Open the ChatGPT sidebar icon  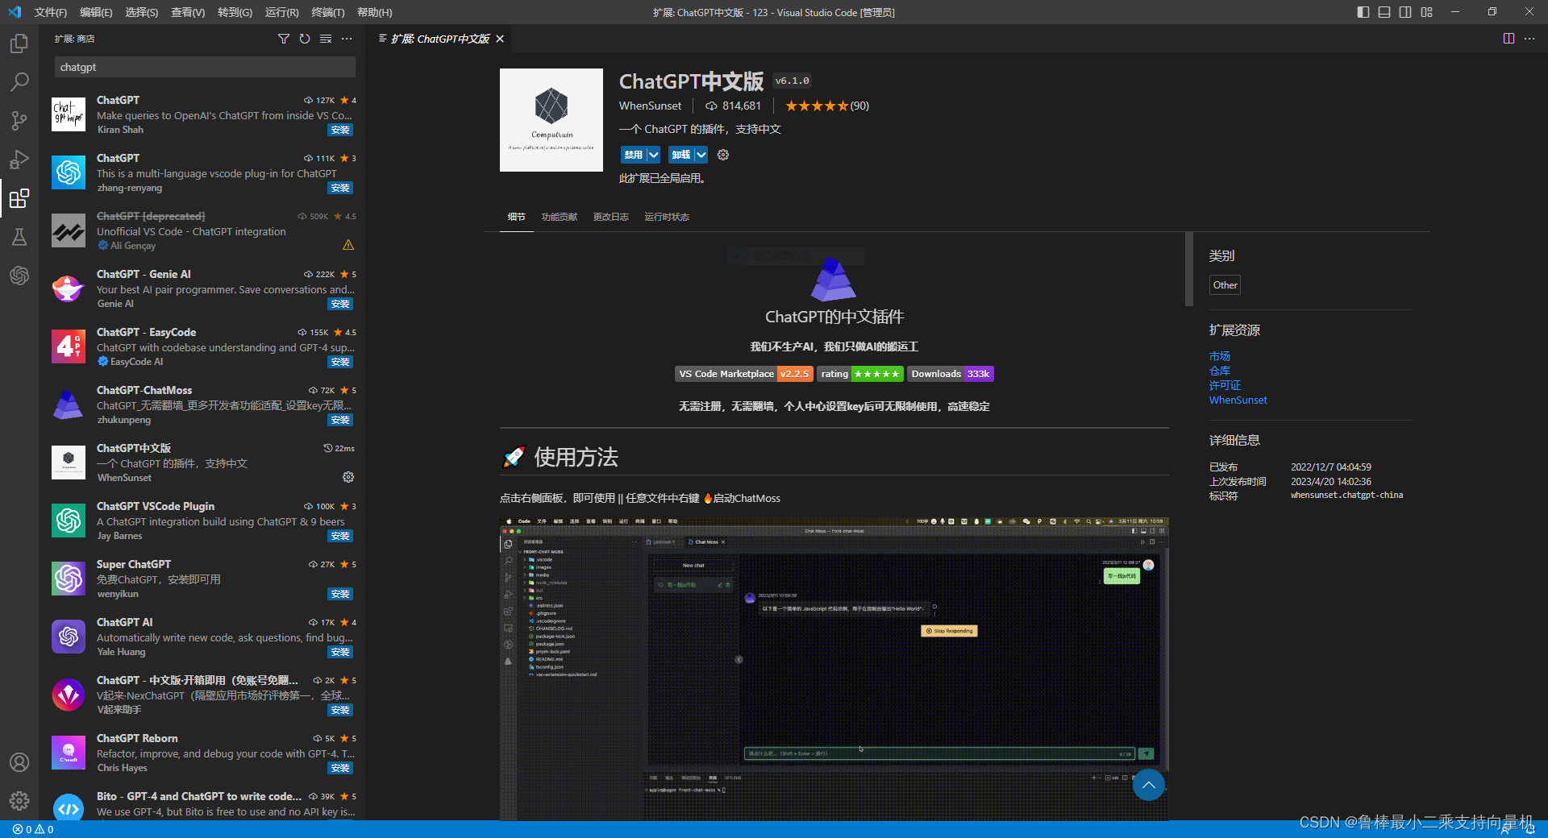pyautogui.click(x=19, y=275)
